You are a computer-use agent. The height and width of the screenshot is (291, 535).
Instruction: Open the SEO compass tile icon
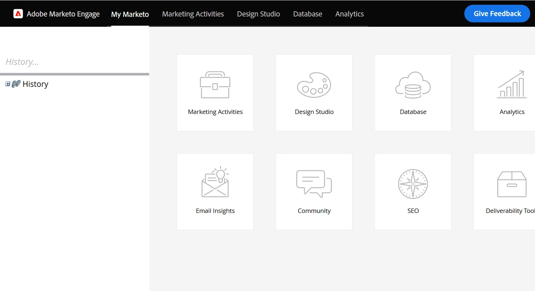413,184
